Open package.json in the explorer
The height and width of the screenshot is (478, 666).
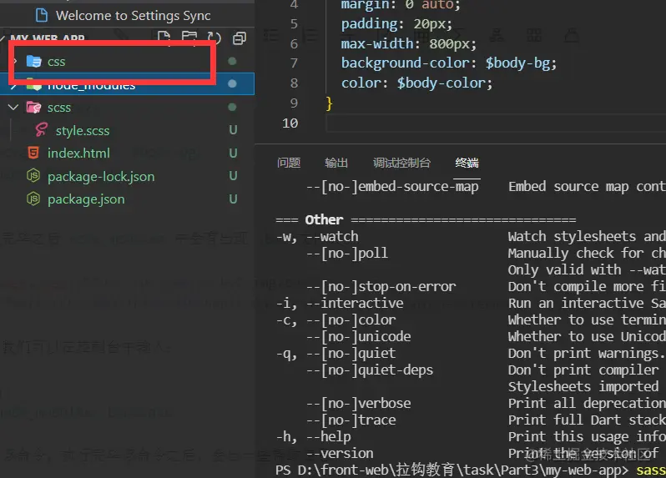point(86,199)
